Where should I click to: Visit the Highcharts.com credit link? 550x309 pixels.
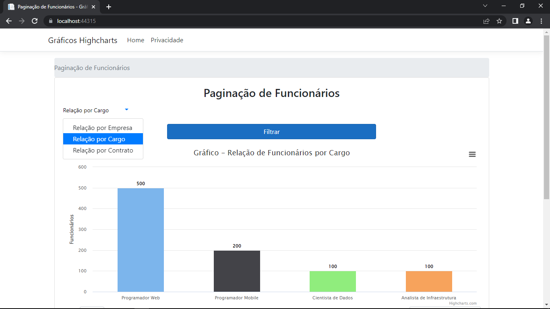coord(462,303)
